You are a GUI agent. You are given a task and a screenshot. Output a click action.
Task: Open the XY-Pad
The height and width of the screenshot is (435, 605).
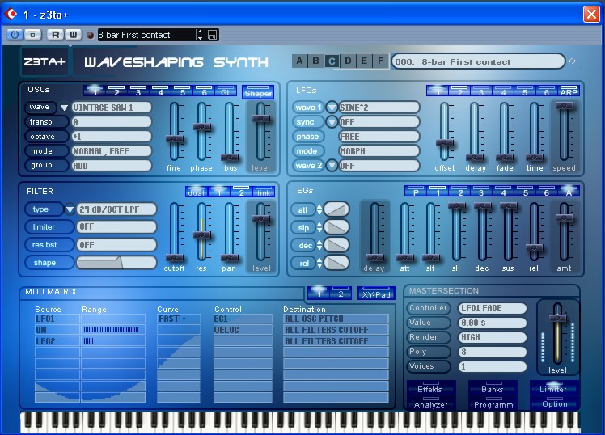coord(377,294)
